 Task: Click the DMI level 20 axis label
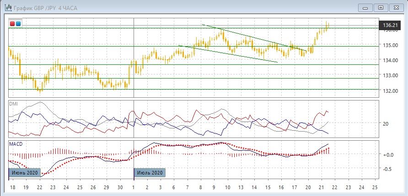tap(385, 123)
